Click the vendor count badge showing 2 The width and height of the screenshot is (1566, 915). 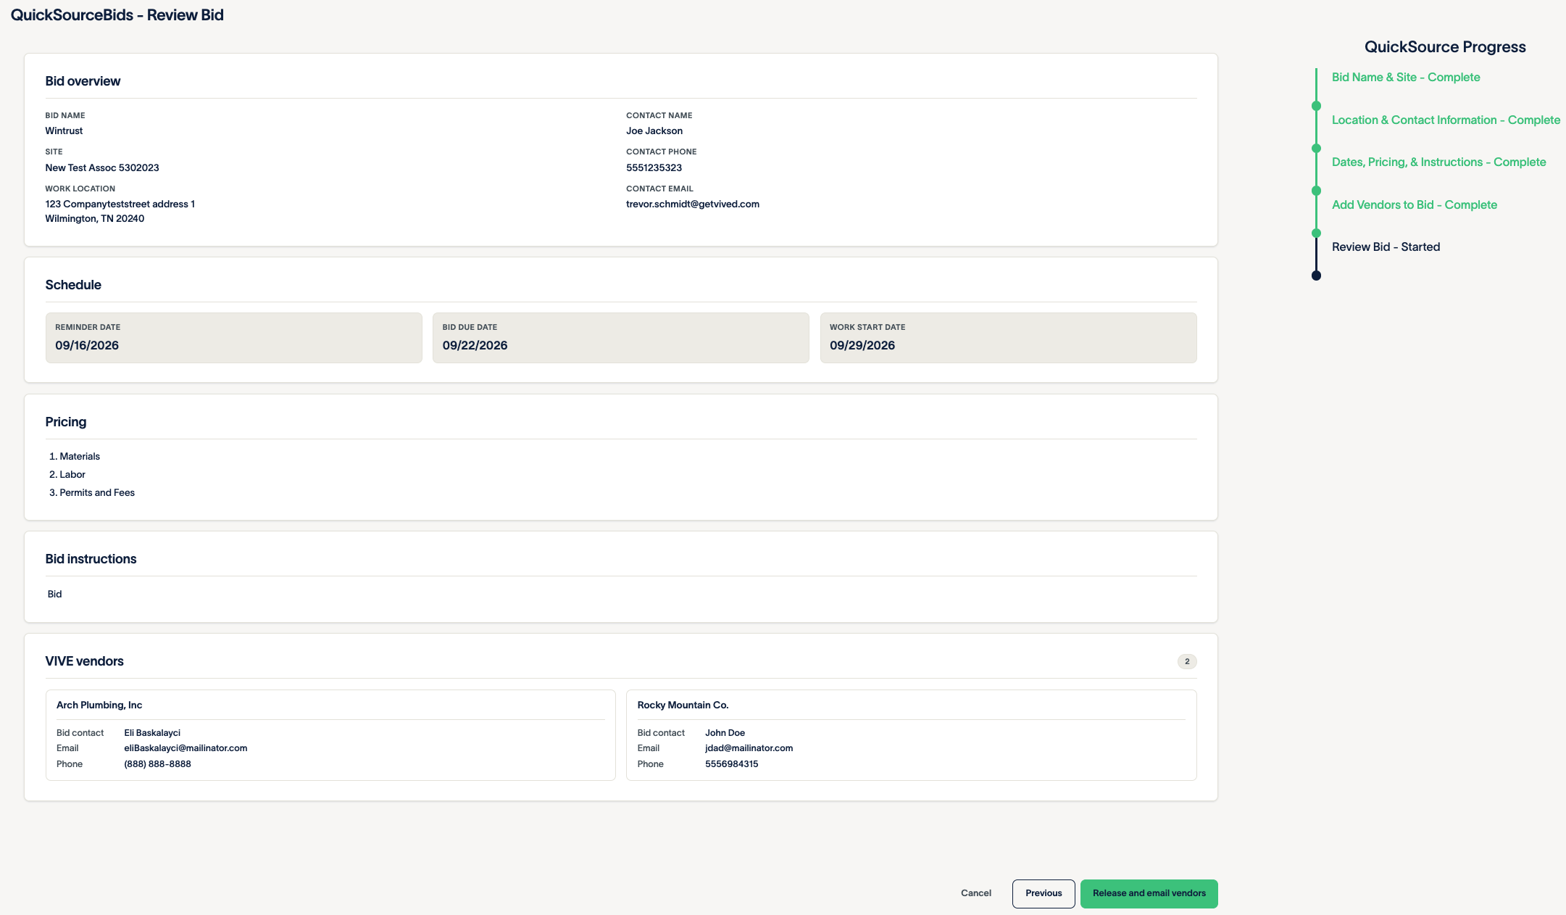[1186, 661]
